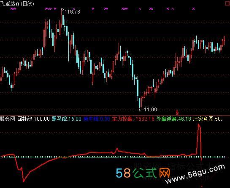The width and height of the screenshot is (230, 188).
Task: Click the rightmost magenta signal marker at chart top
Action: point(194,9)
